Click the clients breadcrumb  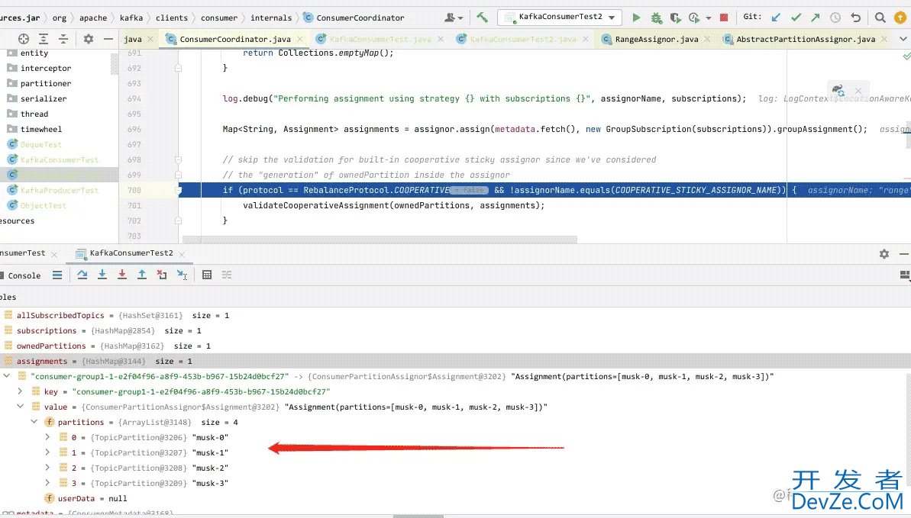tap(171, 18)
